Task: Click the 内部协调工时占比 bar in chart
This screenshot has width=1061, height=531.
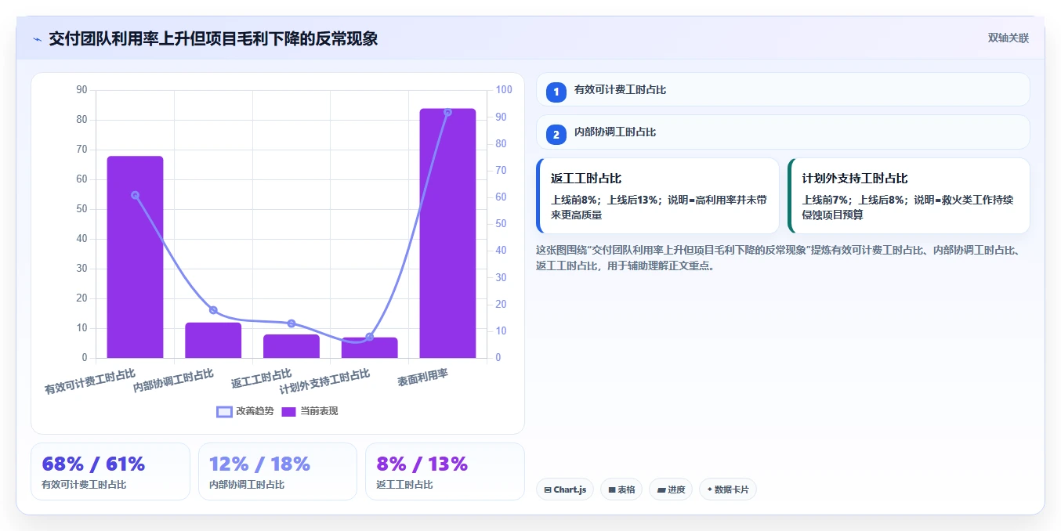Action: coord(213,340)
